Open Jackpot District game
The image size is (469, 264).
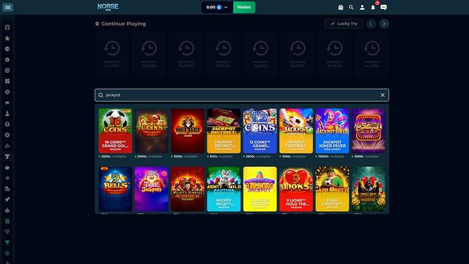tap(224, 131)
